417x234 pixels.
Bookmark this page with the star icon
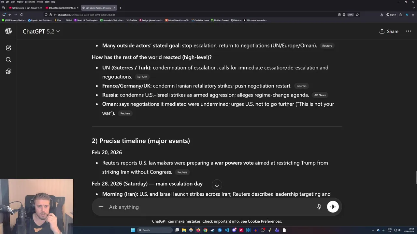point(357,15)
